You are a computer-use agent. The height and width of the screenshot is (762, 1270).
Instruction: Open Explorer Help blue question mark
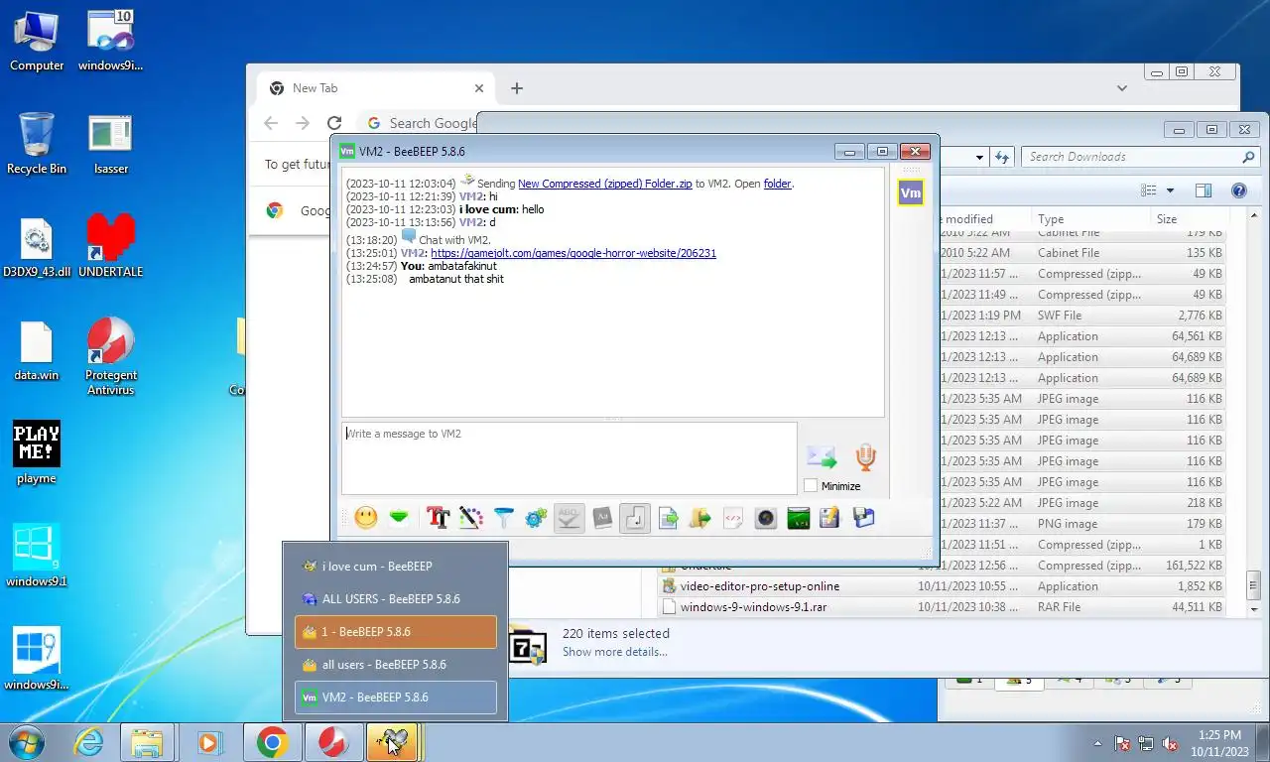1238,190
